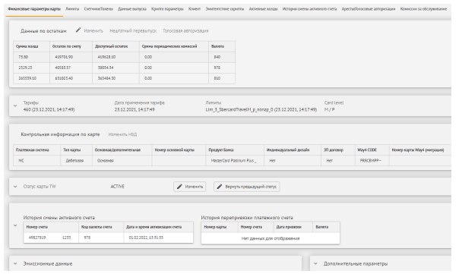
Task: Switch to the Крипто параметры tab
Action: point(167,9)
